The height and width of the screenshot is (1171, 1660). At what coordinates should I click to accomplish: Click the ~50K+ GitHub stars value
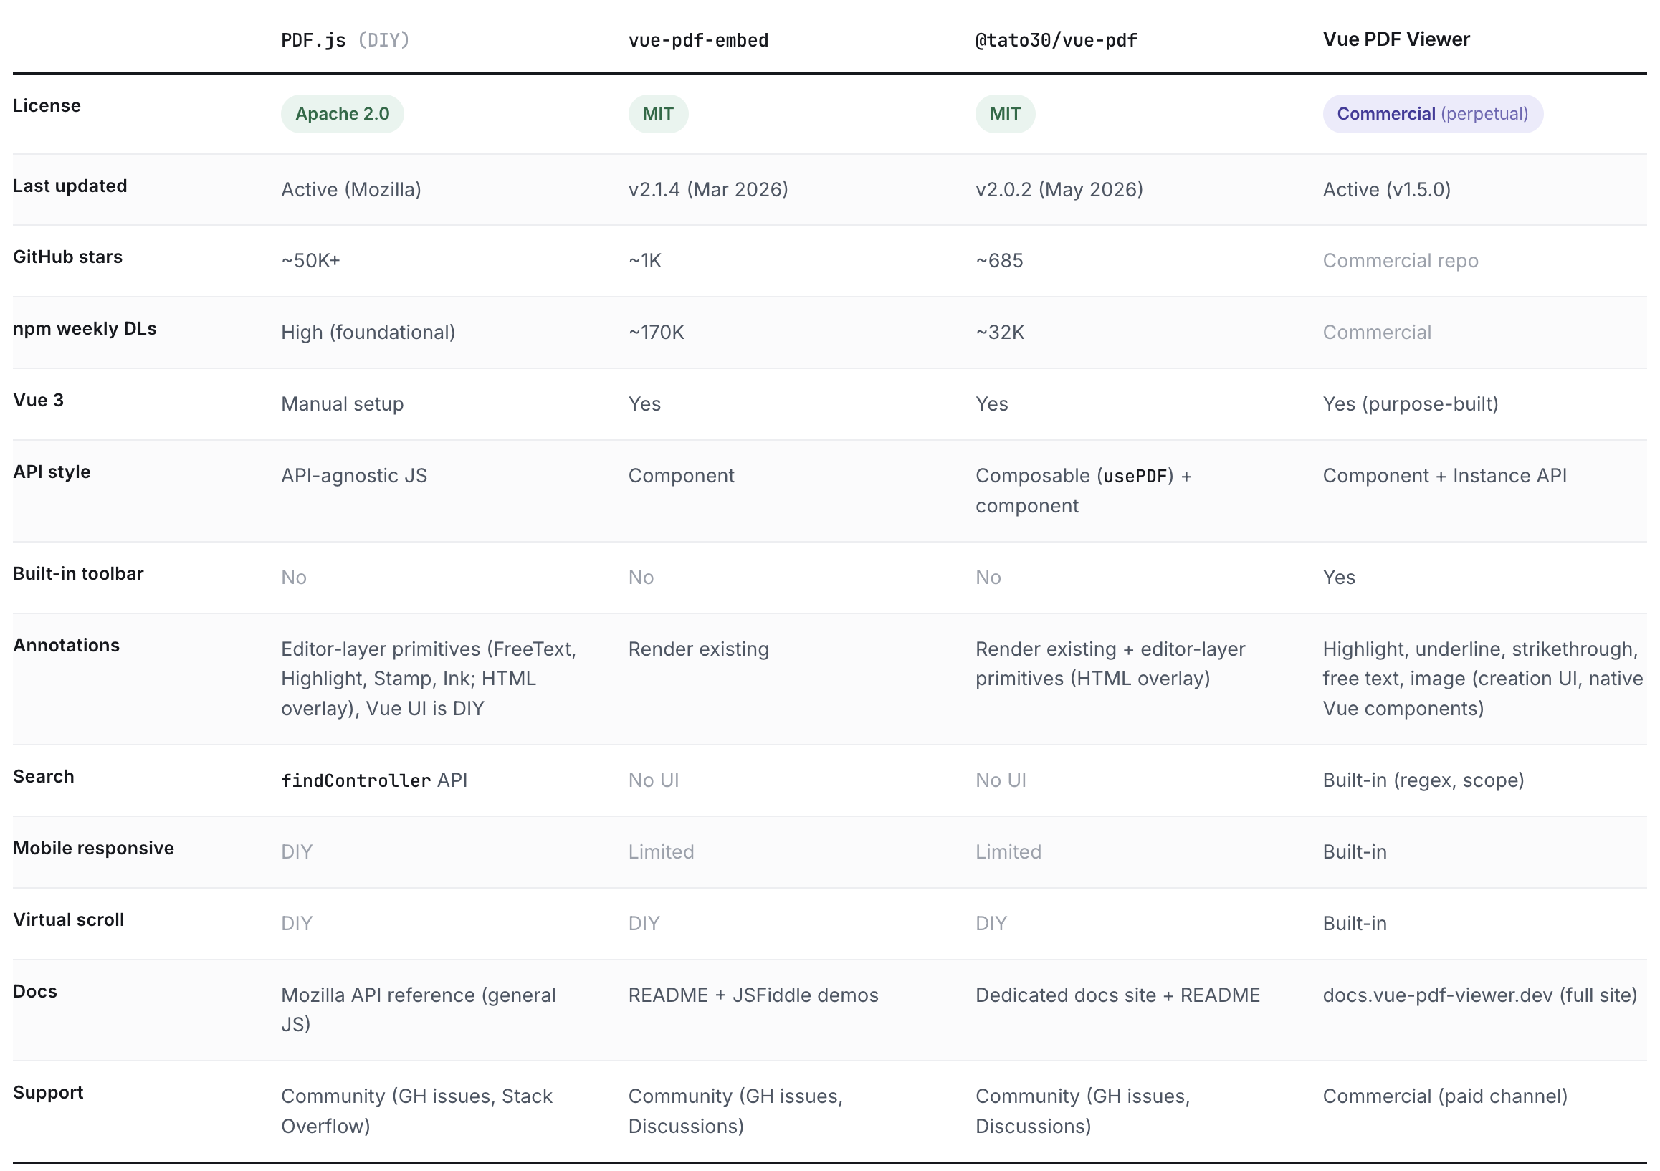[x=310, y=261]
